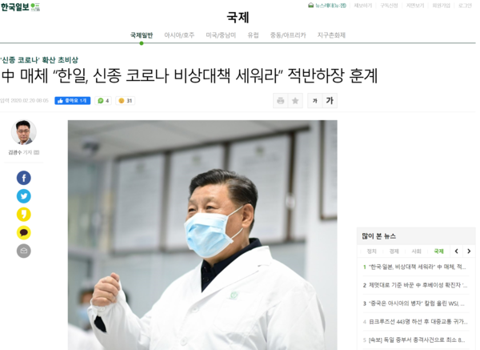Image resolution: width=480 pixels, height=350 pixels.
Task: Share via KakaoTalk speech bubble icon
Action: point(23,232)
